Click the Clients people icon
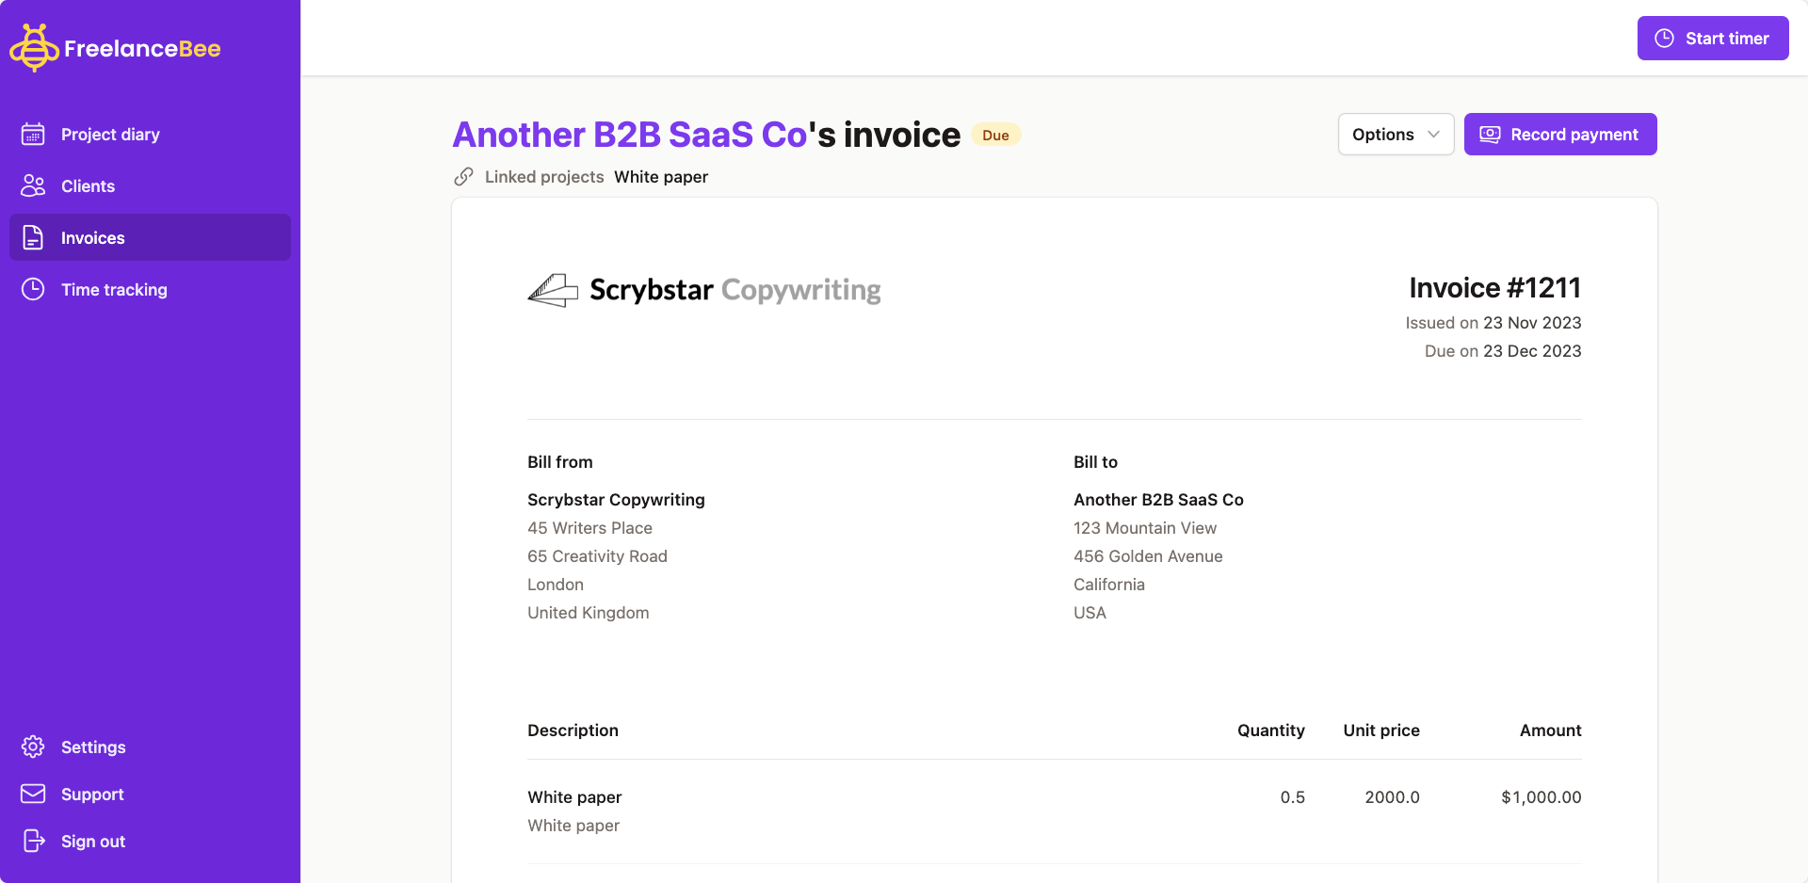 33,186
